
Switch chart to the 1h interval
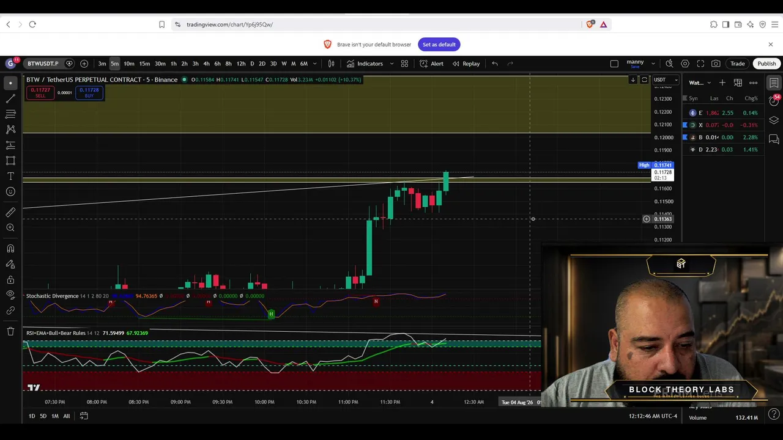[x=174, y=64]
